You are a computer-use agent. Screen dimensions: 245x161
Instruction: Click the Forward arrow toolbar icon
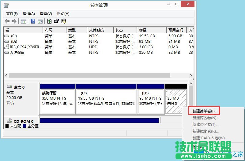click(14, 21)
